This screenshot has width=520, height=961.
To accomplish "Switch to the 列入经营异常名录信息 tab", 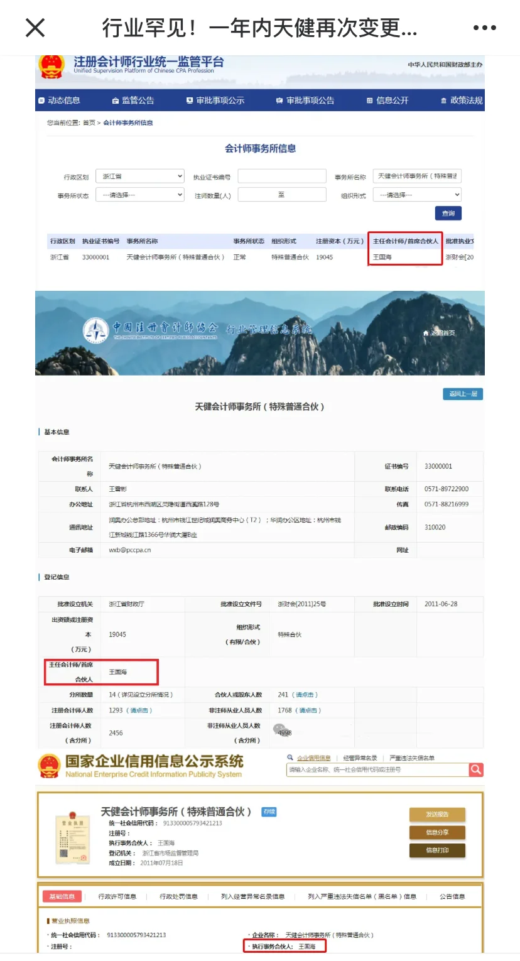I will (x=252, y=896).
